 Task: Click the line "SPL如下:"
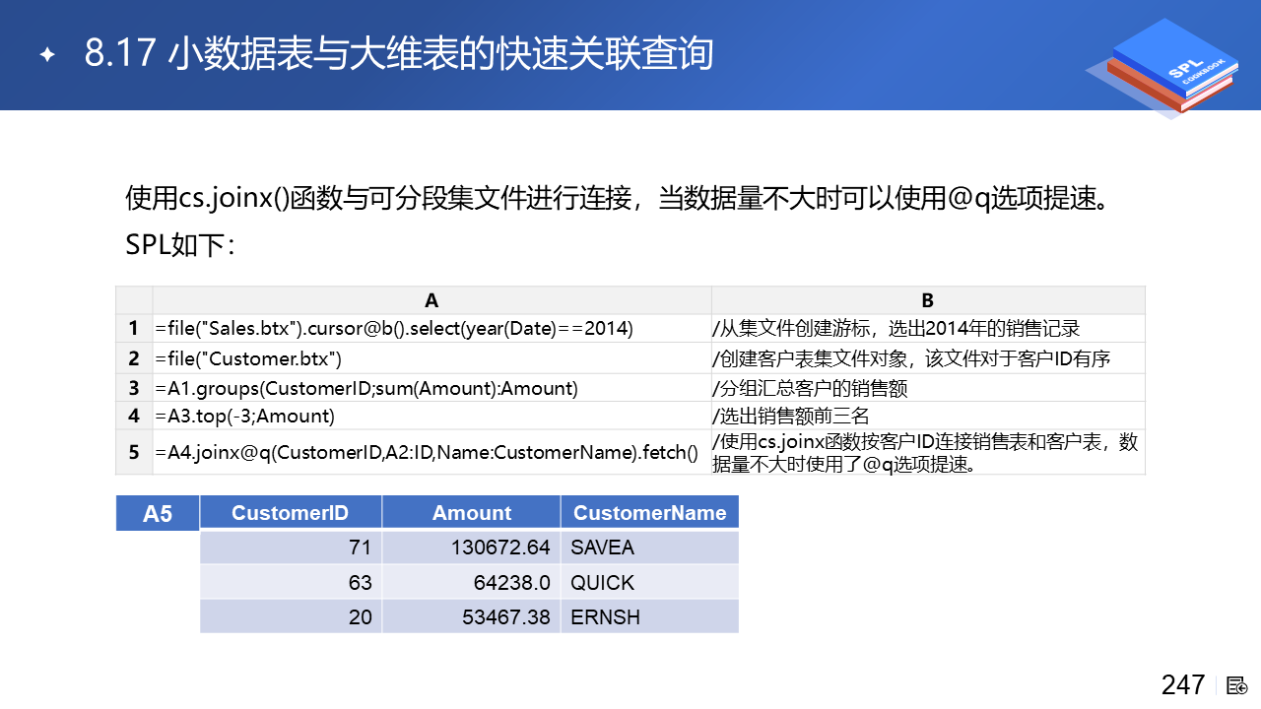click(180, 244)
